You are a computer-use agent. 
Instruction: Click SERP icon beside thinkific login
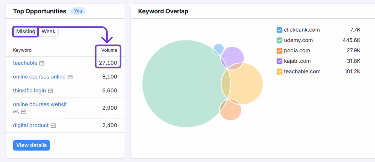tap(50, 91)
